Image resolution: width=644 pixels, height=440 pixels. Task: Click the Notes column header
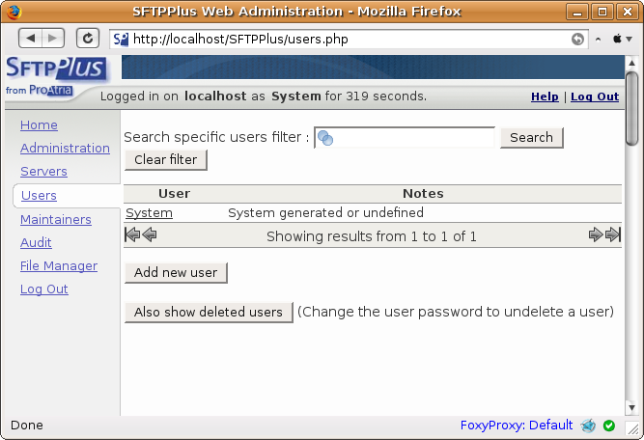click(423, 193)
